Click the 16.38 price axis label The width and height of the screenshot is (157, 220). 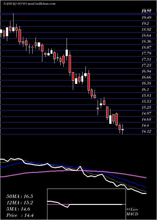(146, 83)
